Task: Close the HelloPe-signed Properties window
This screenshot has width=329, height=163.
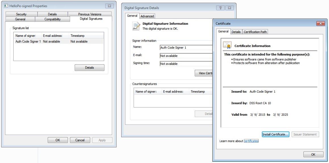Action: 109,6
